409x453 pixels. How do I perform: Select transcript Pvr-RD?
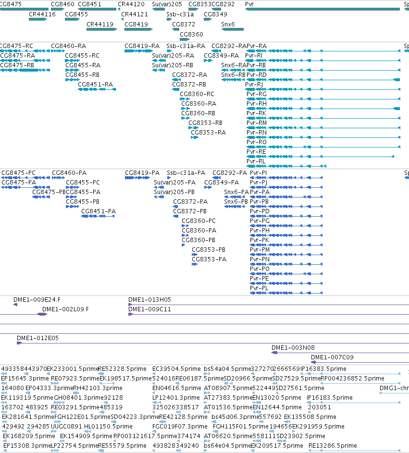pos(323,80)
